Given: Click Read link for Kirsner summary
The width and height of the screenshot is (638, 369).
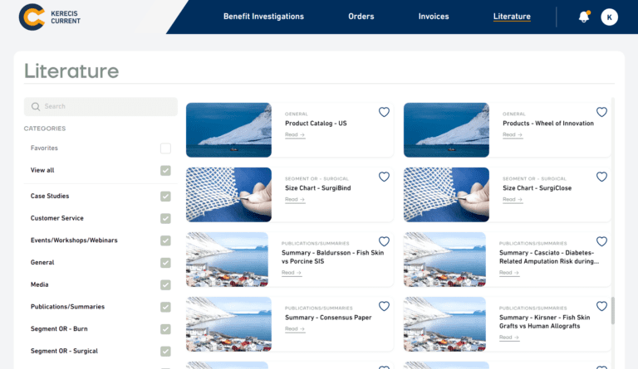Looking at the screenshot, I should [x=509, y=337].
